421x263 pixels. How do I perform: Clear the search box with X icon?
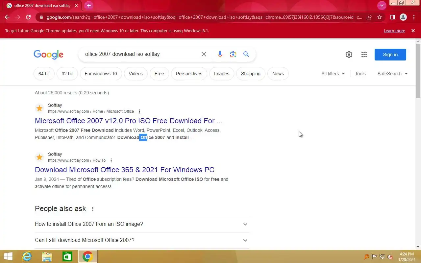coord(204,54)
